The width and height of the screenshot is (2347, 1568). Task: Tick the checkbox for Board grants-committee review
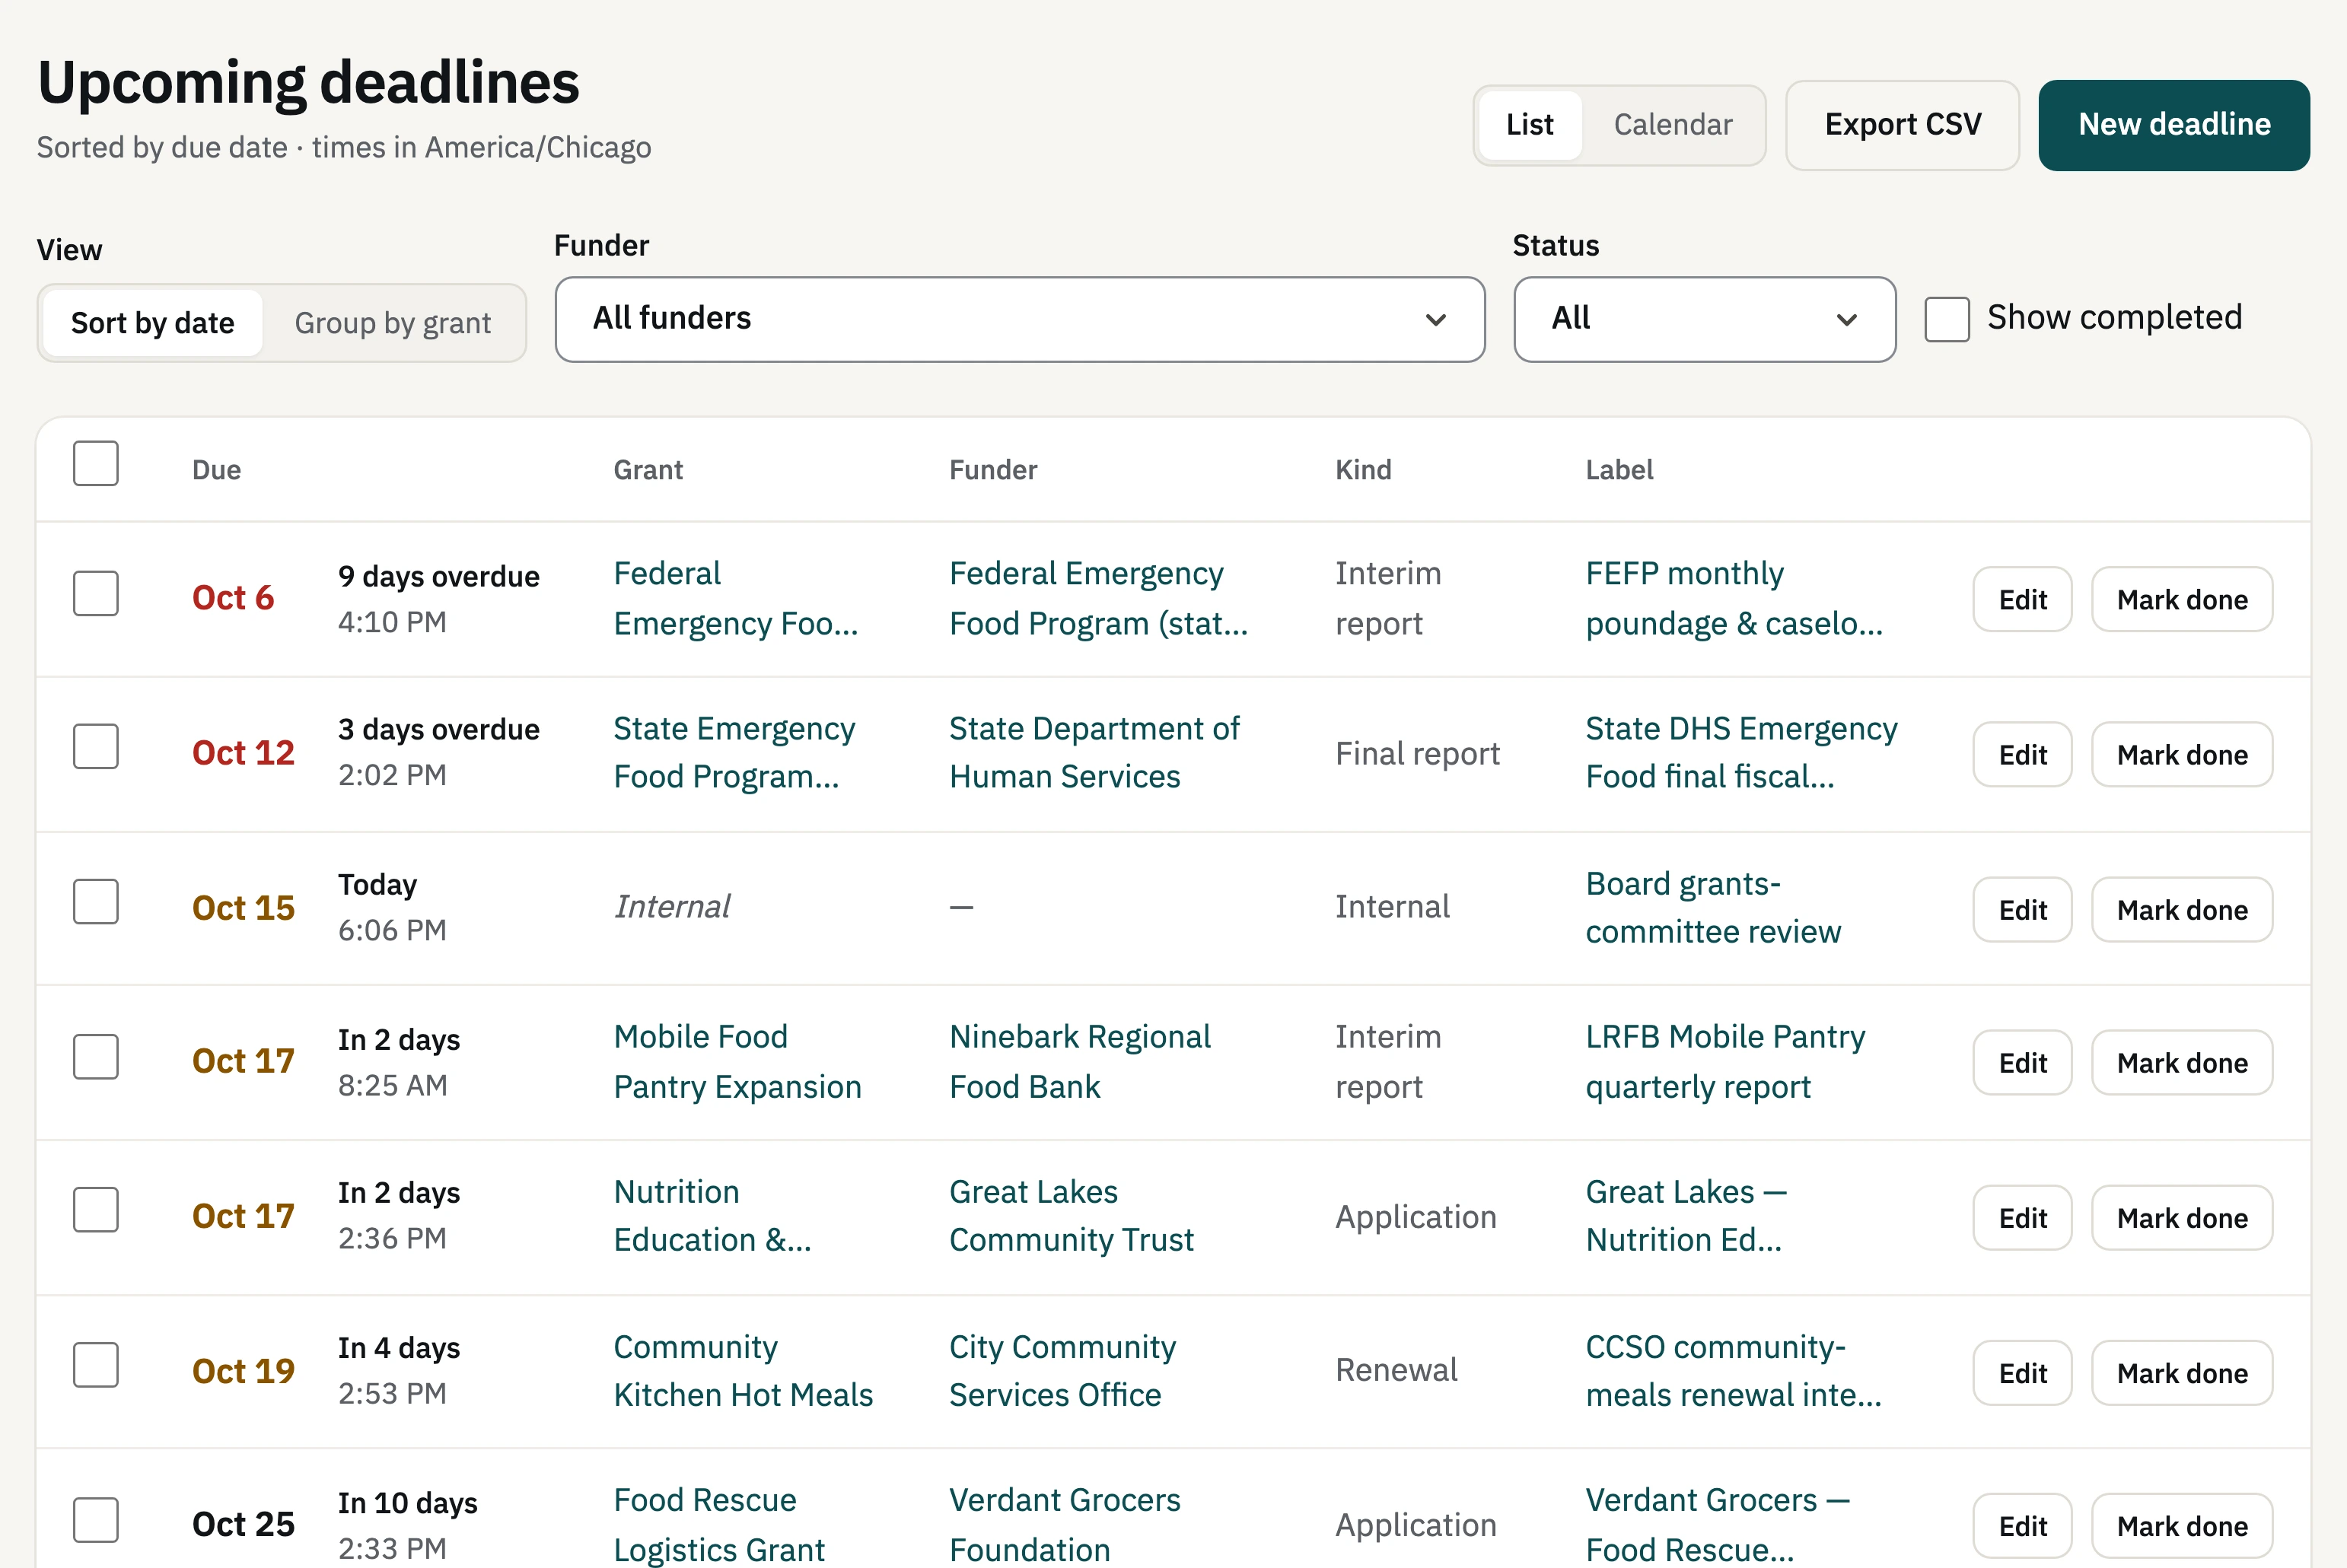[x=96, y=902]
